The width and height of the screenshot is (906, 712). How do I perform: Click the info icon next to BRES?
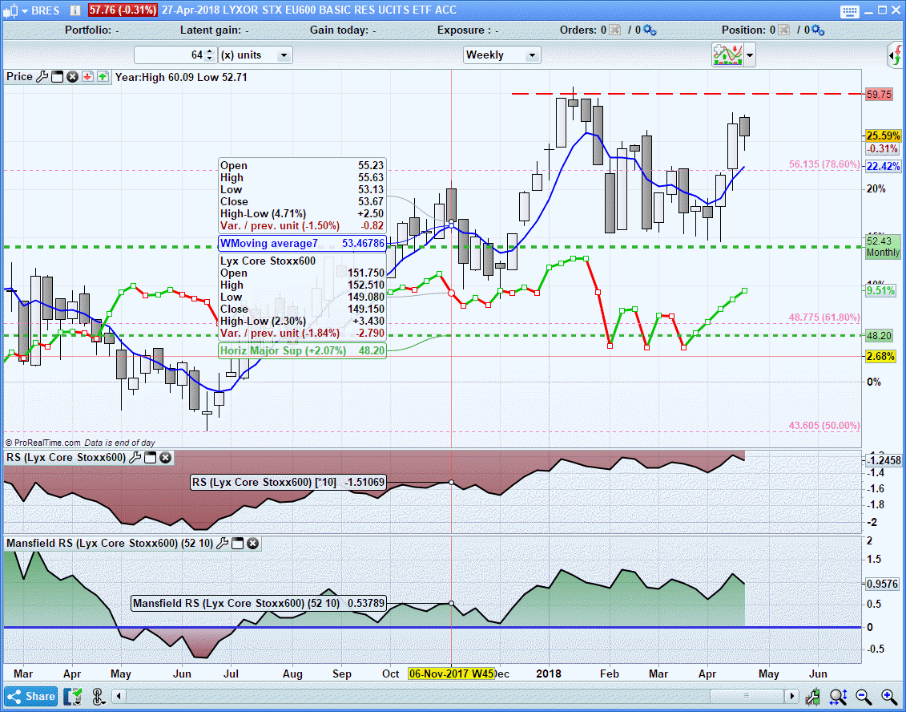point(75,10)
